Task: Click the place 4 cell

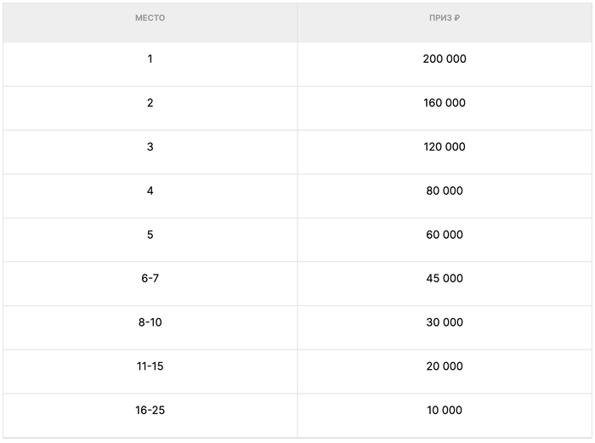Action: tap(150, 191)
